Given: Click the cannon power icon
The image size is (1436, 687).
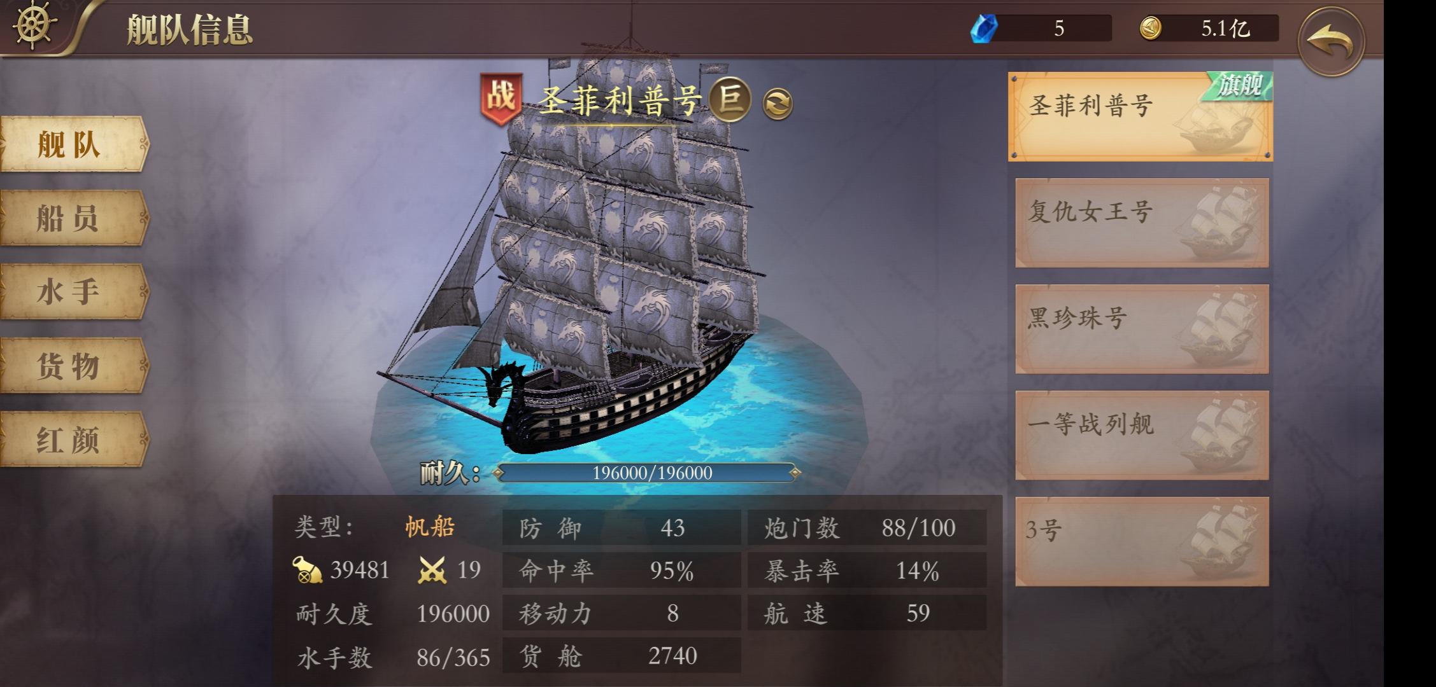Looking at the screenshot, I should (307, 569).
